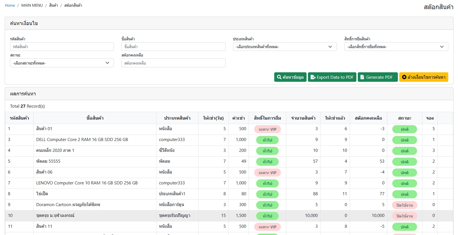458x235 pixels.
Task: Click ปกติ status badge for สินค้า 01
Action: (405, 129)
